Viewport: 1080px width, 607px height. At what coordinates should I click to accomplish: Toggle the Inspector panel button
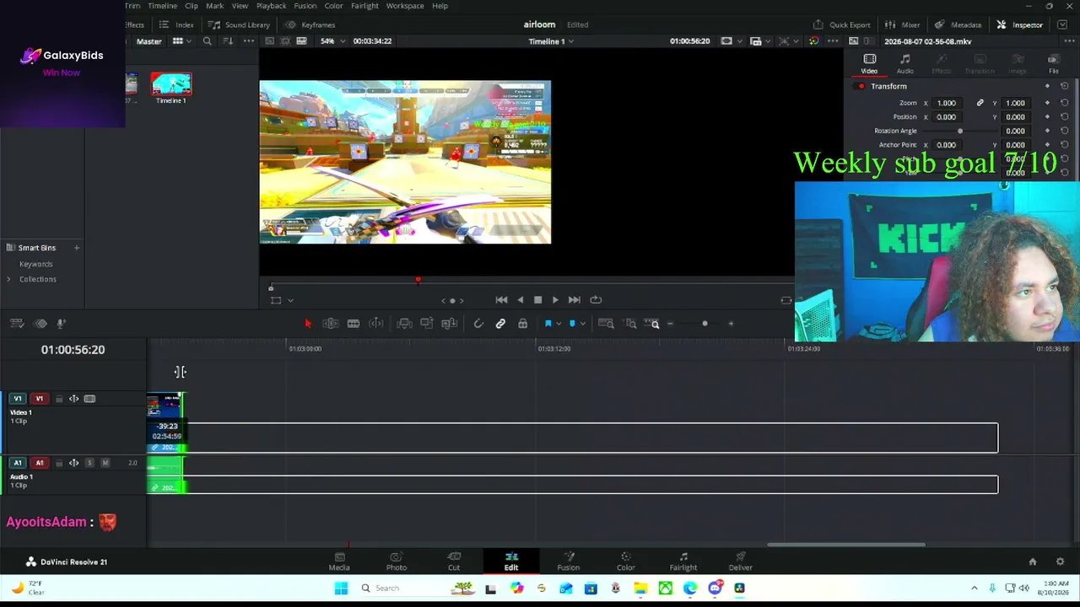[x=1020, y=24]
